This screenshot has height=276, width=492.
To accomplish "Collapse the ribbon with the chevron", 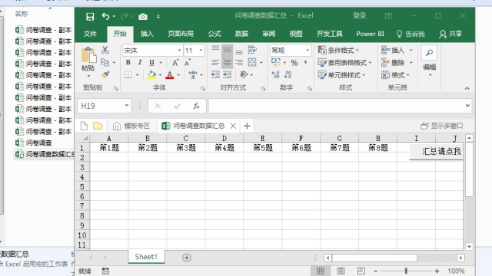I will pyautogui.click(x=467, y=89).
